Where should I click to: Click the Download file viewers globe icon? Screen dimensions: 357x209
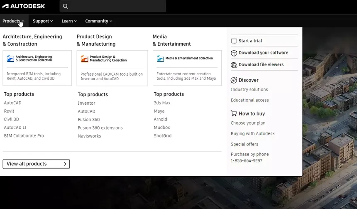click(x=234, y=65)
